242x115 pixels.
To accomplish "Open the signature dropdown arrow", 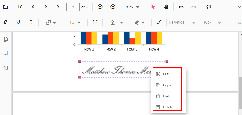I will tap(143, 23).
